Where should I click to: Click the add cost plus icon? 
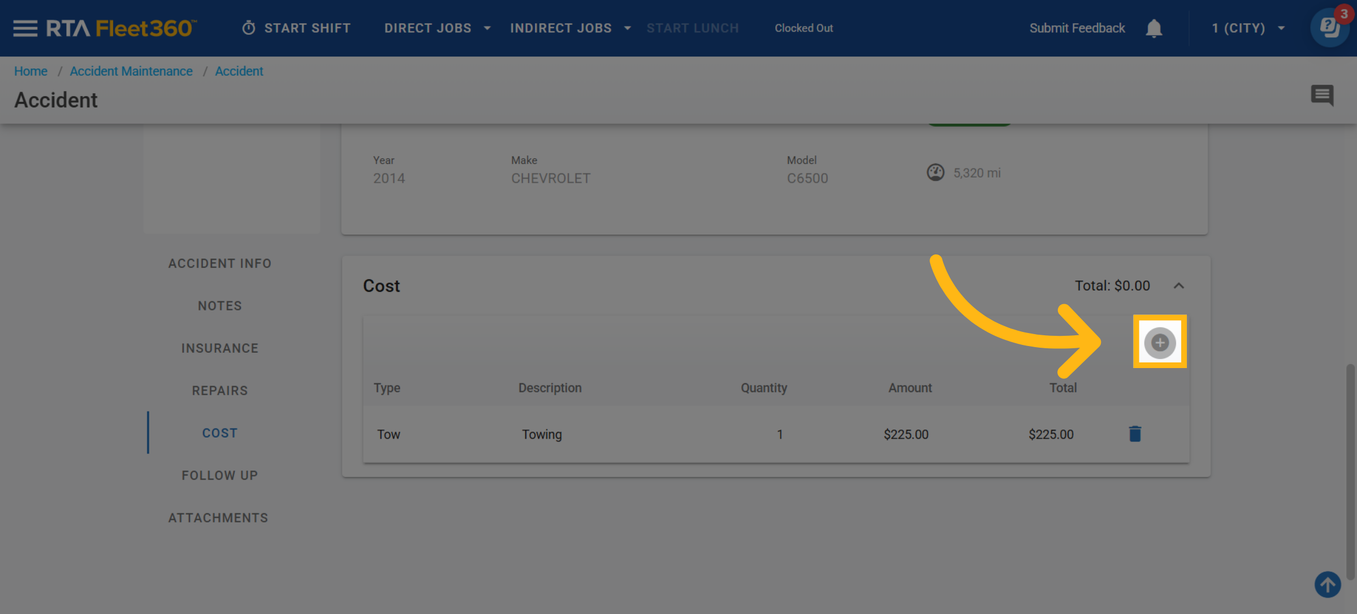[x=1160, y=343]
